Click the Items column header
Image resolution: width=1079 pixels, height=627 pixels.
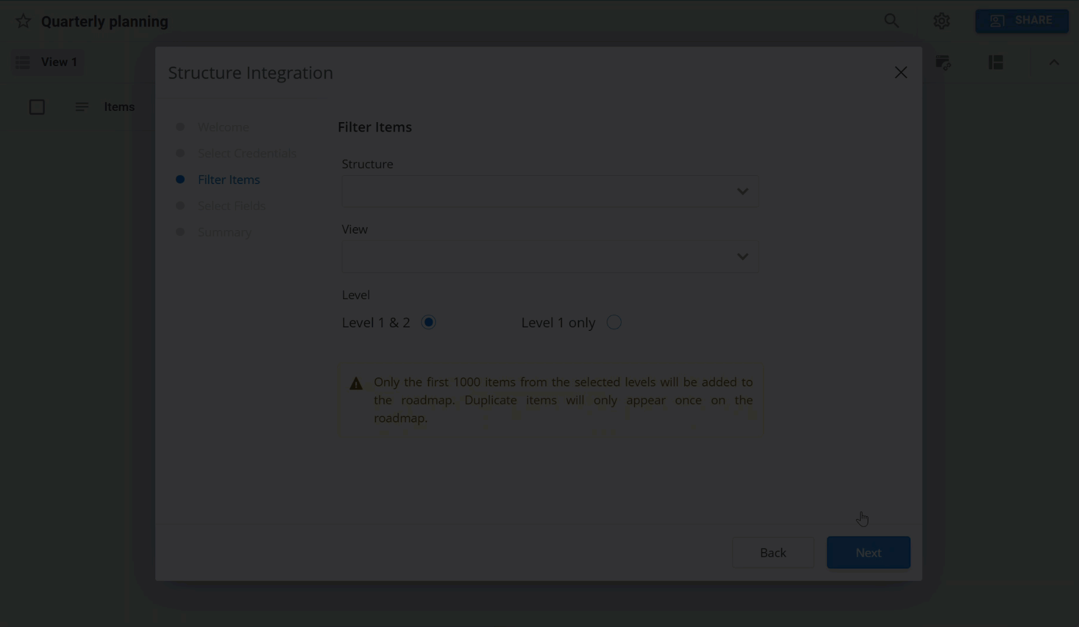point(119,107)
